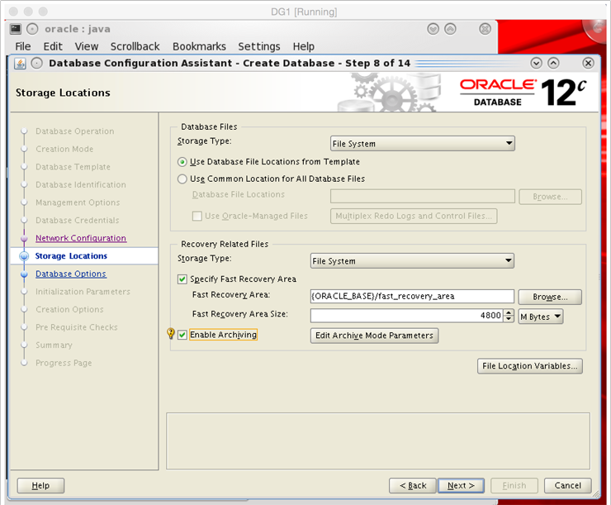Click Browse next to Fast Recovery Area
The width and height of the screenshot is (611, 505).
point(550,297)
